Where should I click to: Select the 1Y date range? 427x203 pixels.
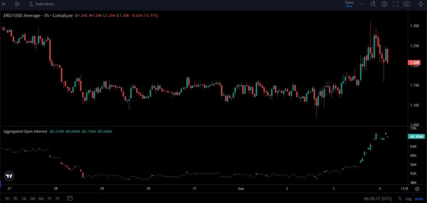pyautogui.click(x=49, y=198)
